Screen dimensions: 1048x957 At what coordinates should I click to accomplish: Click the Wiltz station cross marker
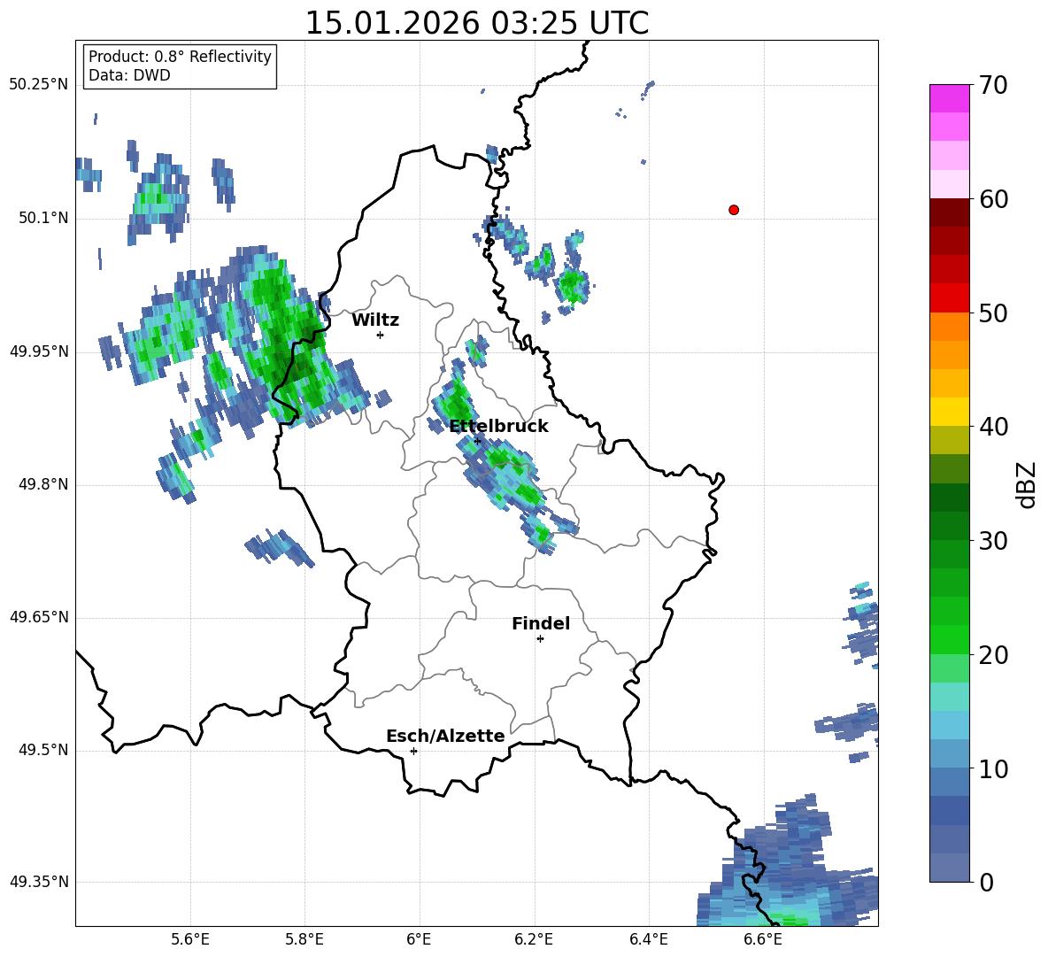click(x=381, y=335)
